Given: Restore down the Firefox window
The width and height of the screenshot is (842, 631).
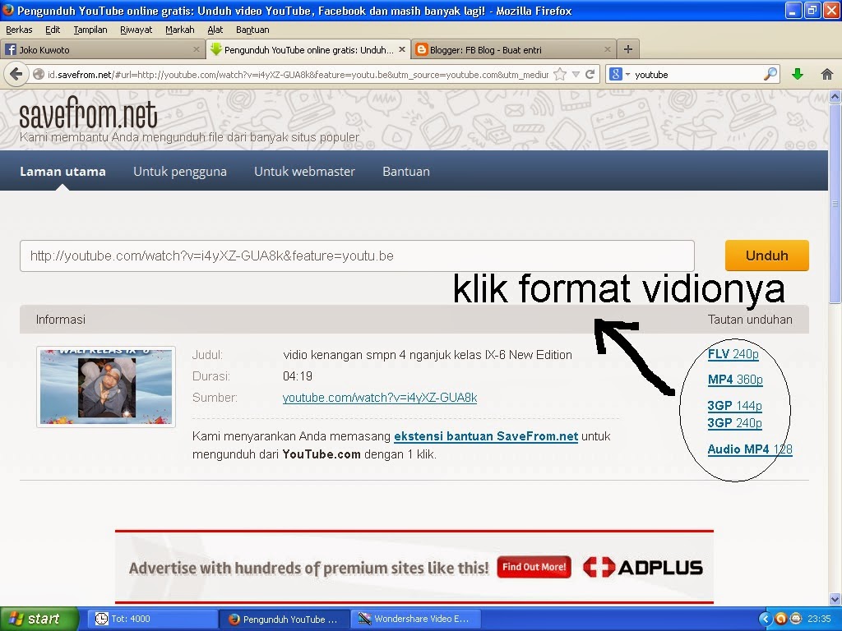Looking at the screenshot, I should click(812, 10).
